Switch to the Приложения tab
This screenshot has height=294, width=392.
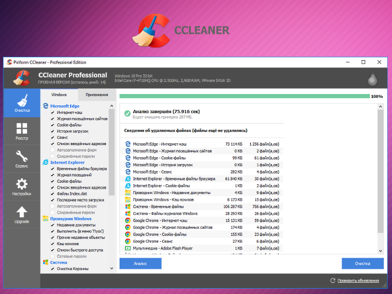pos(97,95)
